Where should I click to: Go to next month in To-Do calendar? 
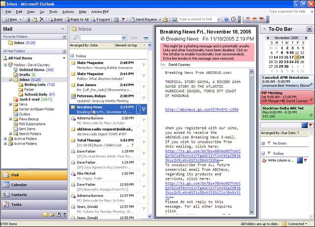[306, 38]
